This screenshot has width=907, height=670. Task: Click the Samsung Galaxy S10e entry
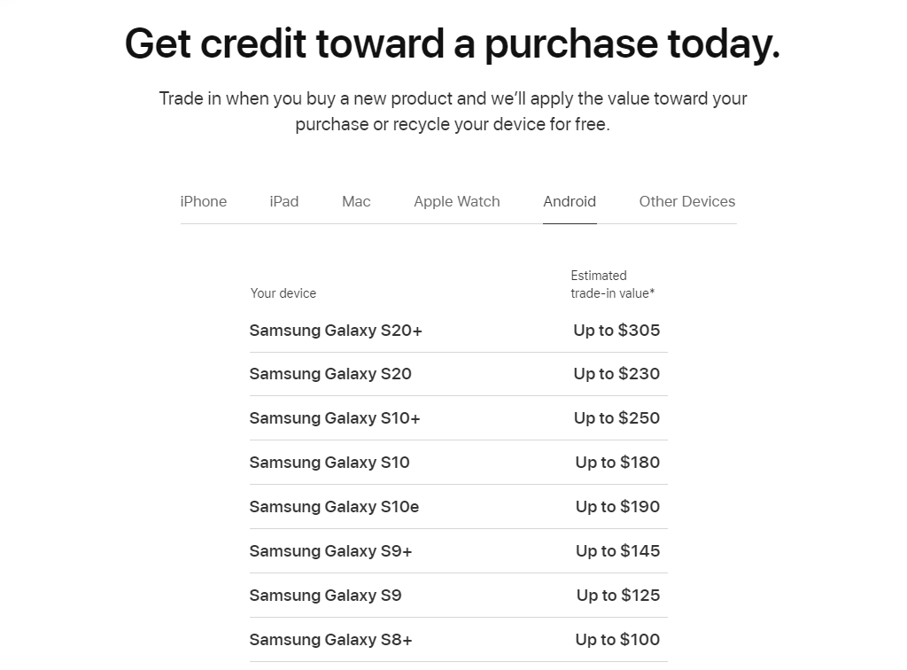pos(334,506)
